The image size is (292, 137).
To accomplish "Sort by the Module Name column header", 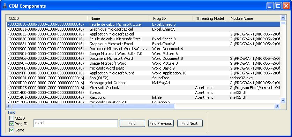I will point(254,18).
